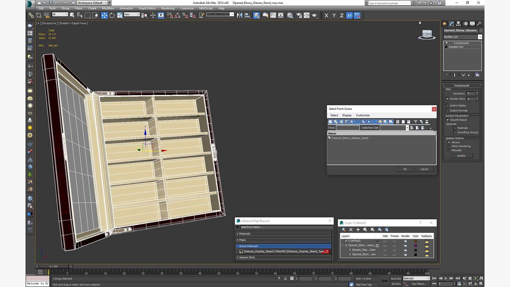Click the Update button in TurboSmooth rollout

click(x=461, y=156)
